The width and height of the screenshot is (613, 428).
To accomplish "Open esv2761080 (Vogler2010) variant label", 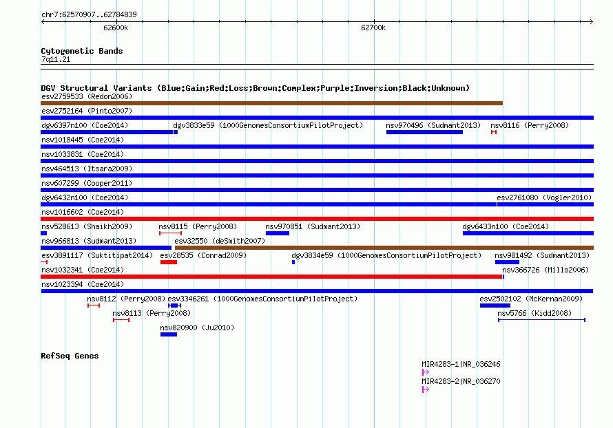I will 544,197.
